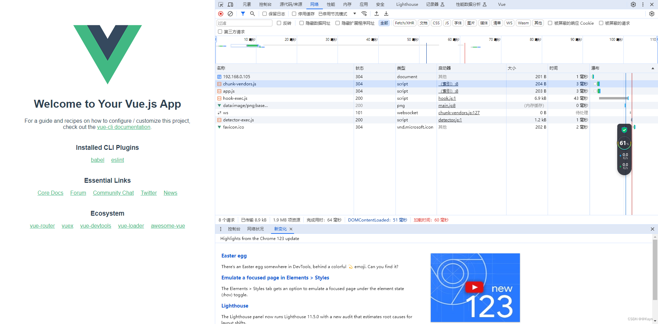Open network search magnifier icon
658x324 pixels.
click(253, 14)
